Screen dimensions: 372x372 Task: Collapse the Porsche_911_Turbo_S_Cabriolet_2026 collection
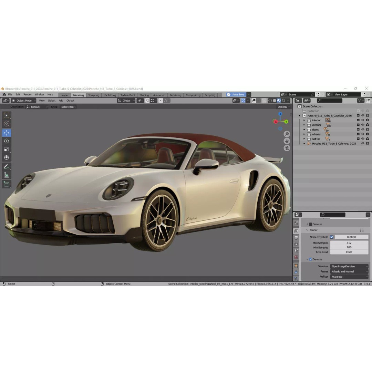tap(299, 115)
